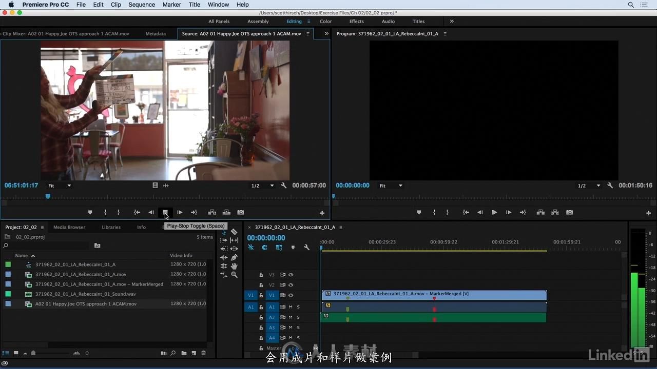Viewport: 657px width, 369px height.
Task: Open Program monitor 1/2 resolution dropdown
Action: 589,186
